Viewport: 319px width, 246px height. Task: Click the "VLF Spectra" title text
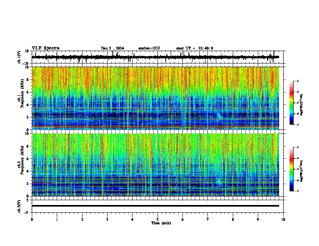46,48
